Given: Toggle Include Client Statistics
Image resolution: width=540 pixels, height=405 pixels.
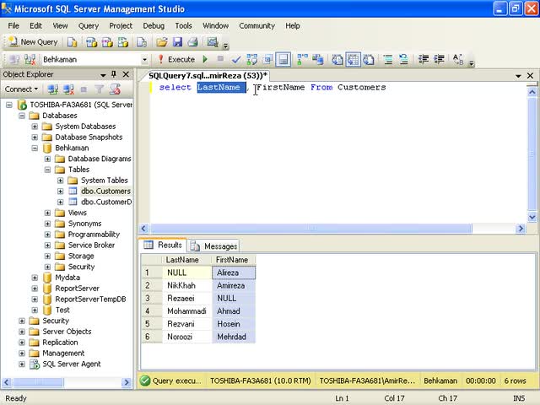Looking at the screenshot, I should [x=318, y=60].
